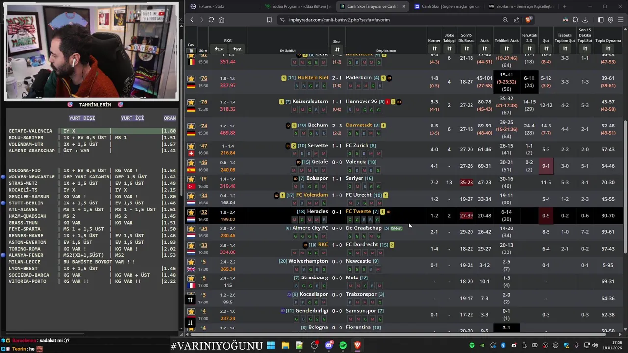
Task: Open Spotify from taskbar
Action: (x=343, y=345)
